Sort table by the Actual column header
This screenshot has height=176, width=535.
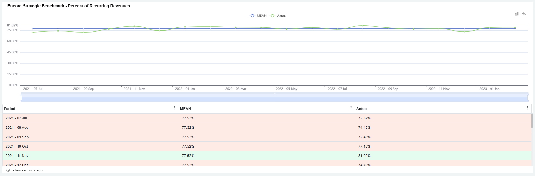click(362, 109)
